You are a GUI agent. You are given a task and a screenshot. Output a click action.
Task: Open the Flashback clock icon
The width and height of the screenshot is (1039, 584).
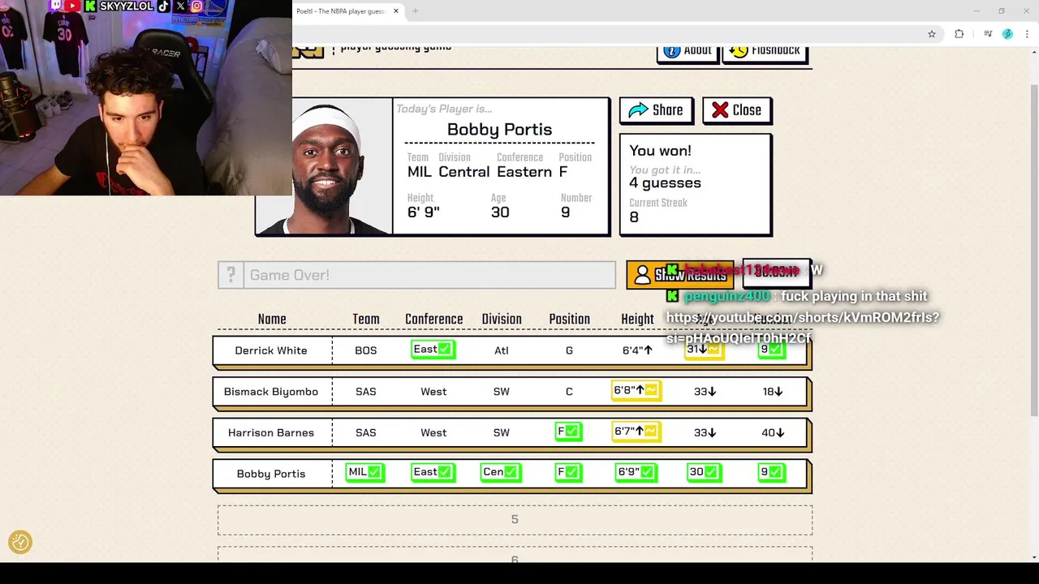pos(738,51)
